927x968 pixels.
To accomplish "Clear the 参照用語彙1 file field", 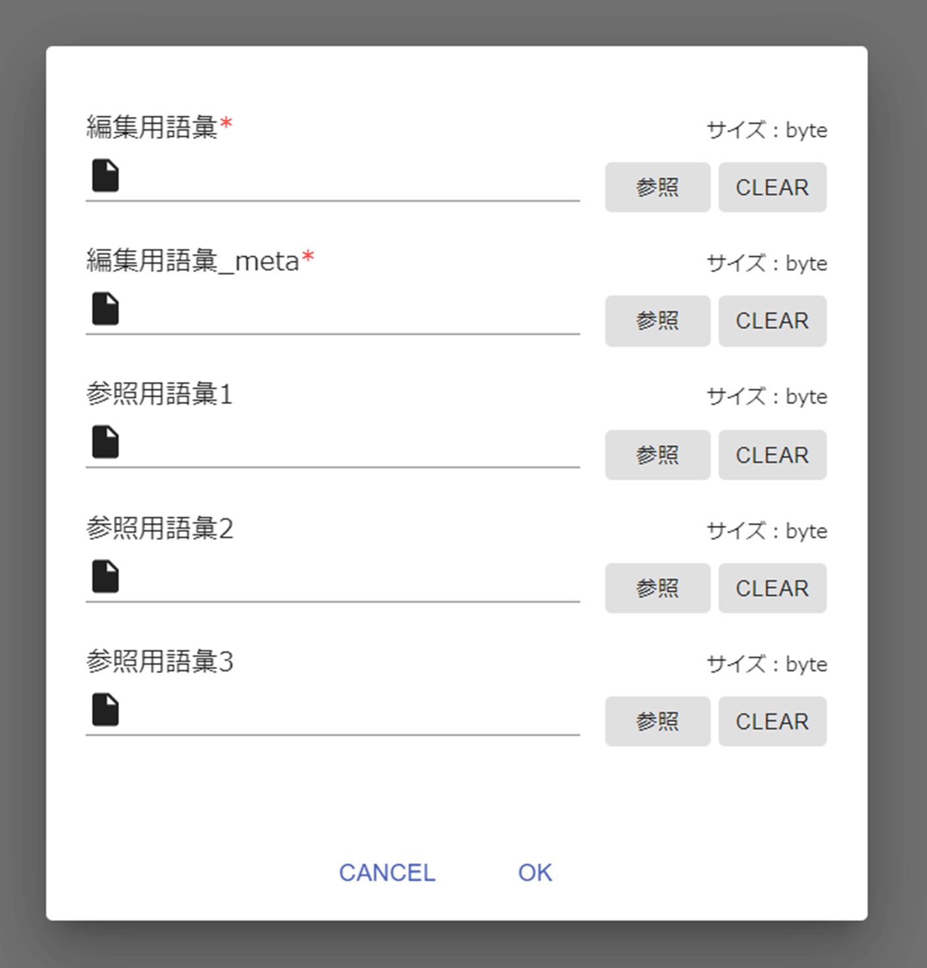I will point(772,455).
